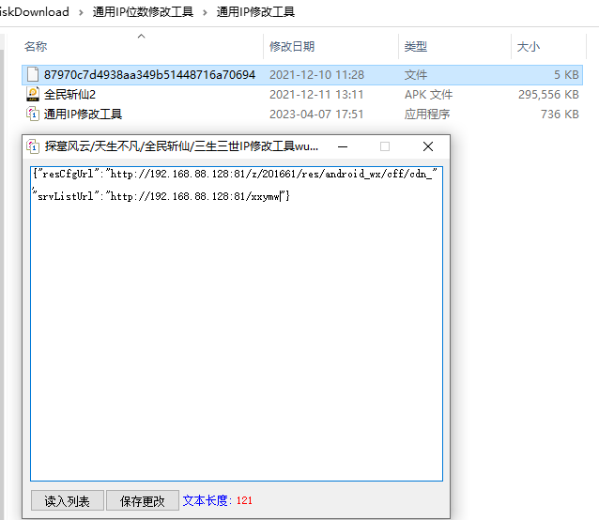Image resolution: width=599 pixels, height=520 pixels.
Task: Select the 通用IP修改工具 application row name
Action: pyautogui.click(x=83, y=115)
